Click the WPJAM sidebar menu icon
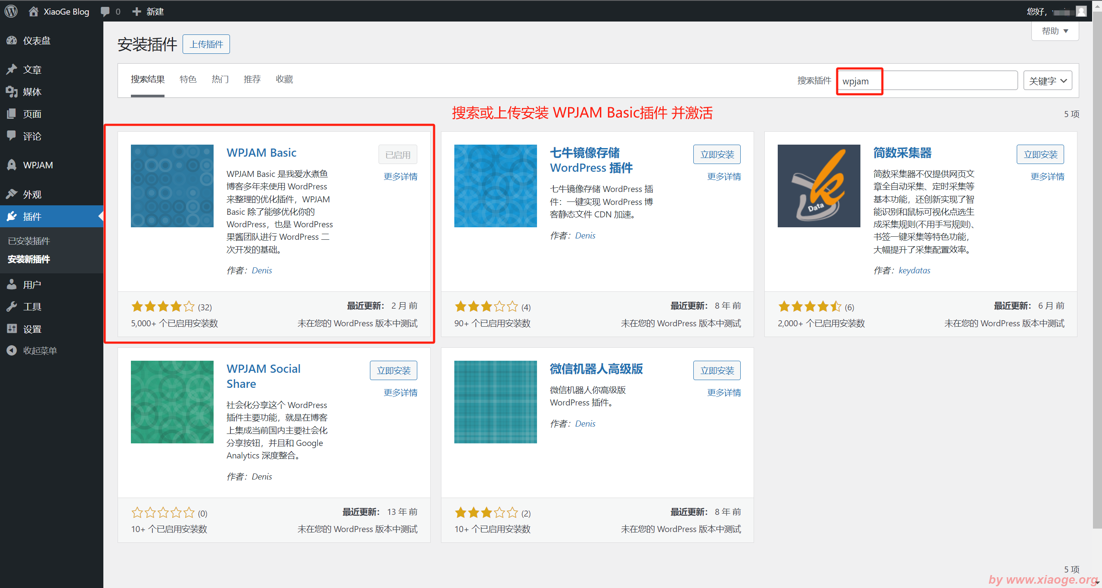Viewport: 1102px width, 588px height. (12, 165)
